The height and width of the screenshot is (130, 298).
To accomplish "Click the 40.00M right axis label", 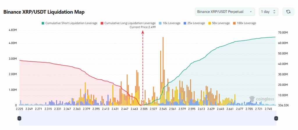I will [x=283, y=64].
